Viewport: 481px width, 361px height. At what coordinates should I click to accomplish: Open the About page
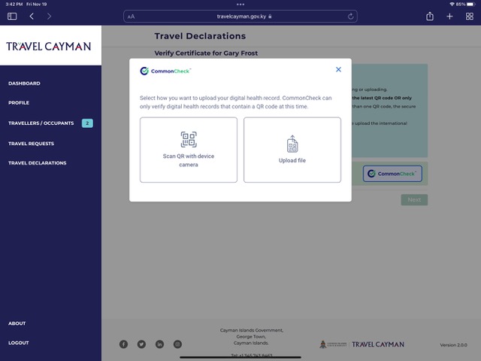(17, 323)
